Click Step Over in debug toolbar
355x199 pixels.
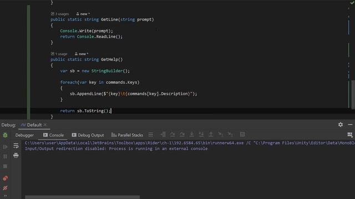click(x=173, y=135)
